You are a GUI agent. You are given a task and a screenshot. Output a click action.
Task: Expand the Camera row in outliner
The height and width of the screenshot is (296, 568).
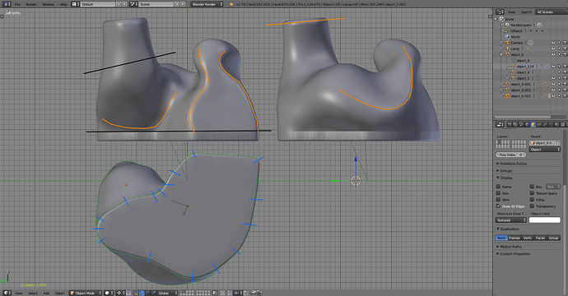tap(501, 43)
